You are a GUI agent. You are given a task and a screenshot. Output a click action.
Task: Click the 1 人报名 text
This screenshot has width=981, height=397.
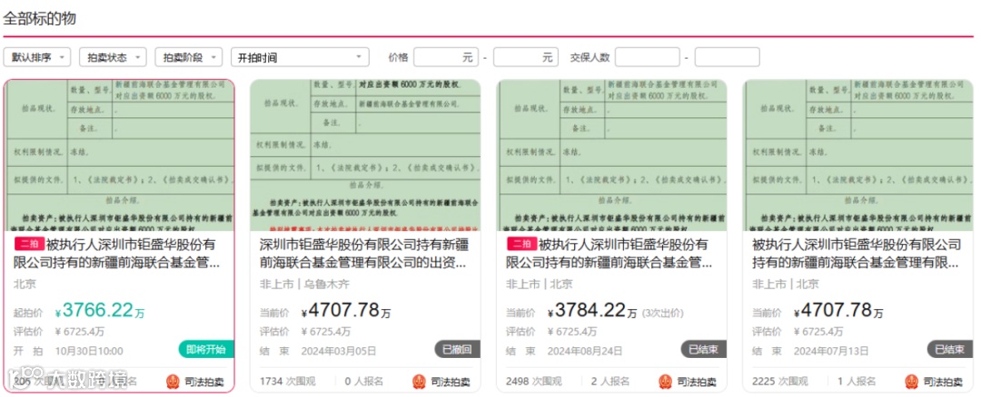click(857, 382)
